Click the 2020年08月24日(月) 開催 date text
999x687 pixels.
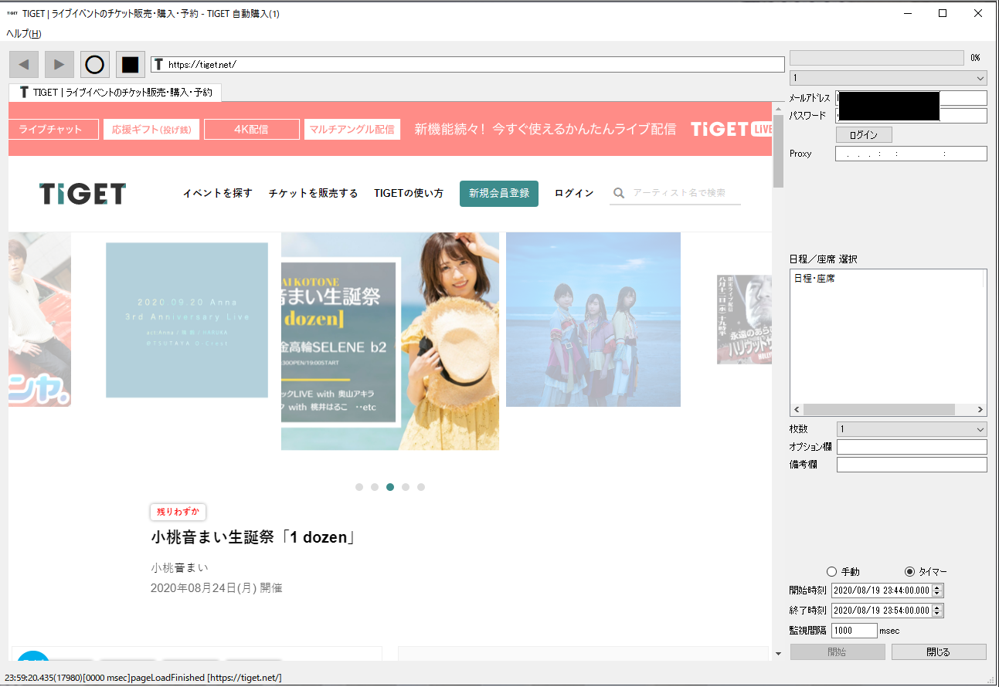(x=216, y=588)
